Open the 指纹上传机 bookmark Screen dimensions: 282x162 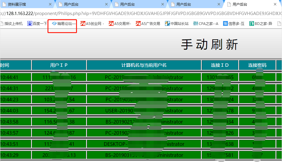[12, 23]
